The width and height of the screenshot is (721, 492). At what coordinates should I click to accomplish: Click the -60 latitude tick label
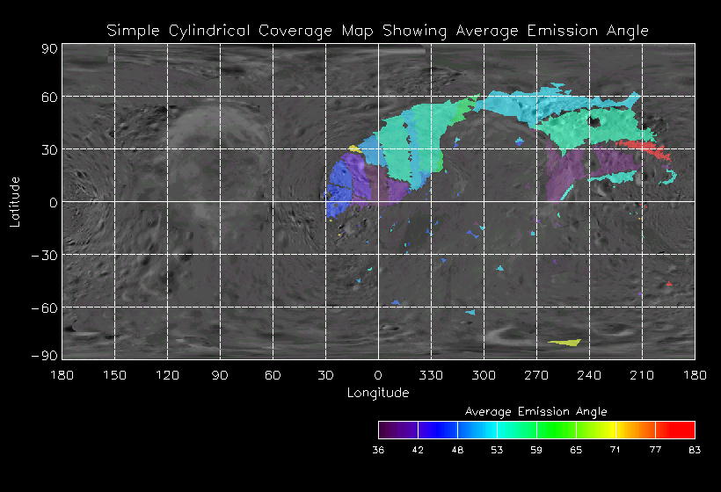click(43, 307)
